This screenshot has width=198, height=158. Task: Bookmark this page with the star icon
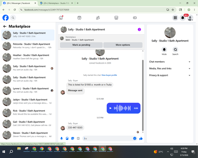pos(173,9)
